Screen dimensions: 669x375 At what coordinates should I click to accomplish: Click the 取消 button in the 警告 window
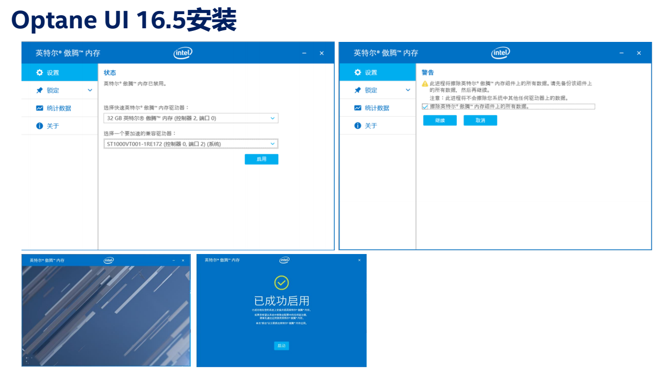pyautogui.click(x=480, y=120)
